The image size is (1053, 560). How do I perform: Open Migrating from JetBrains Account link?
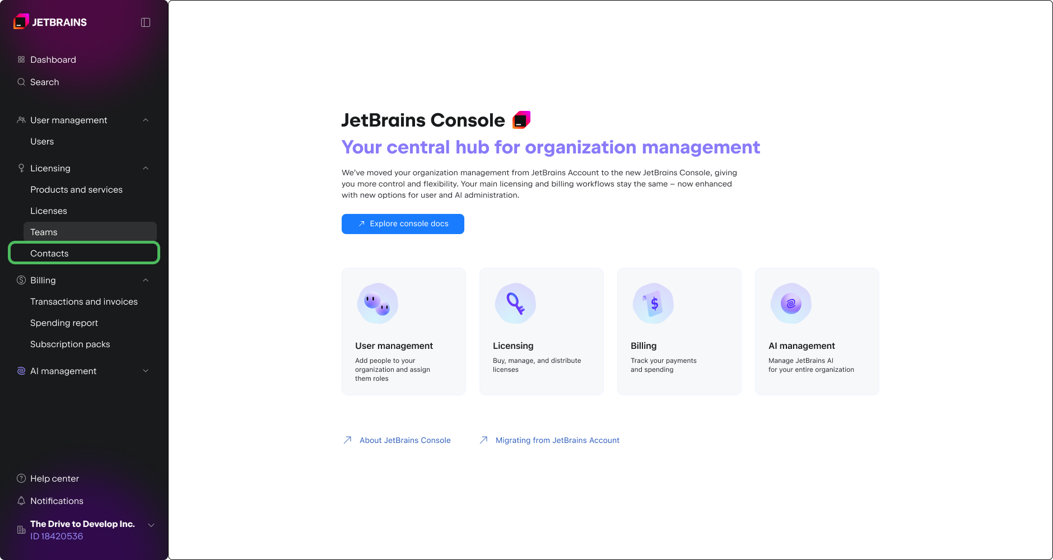coord(557,441)
